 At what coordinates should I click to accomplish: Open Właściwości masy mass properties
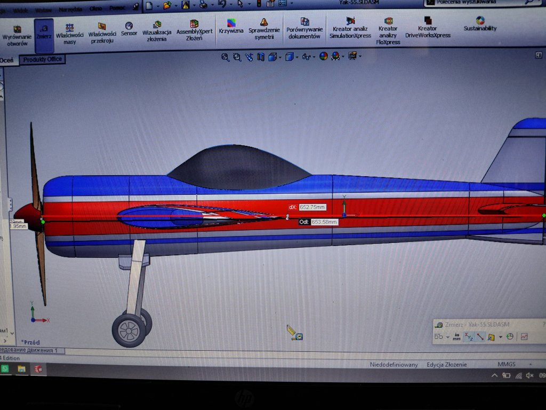70,34
